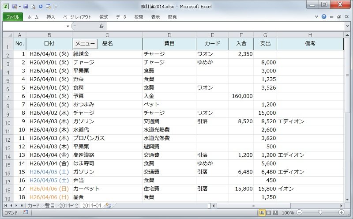Image resolution: width=353 pixels, height=219 pixels.
Task: Click in the formula bar input area
Action: (x=225, y=26)
